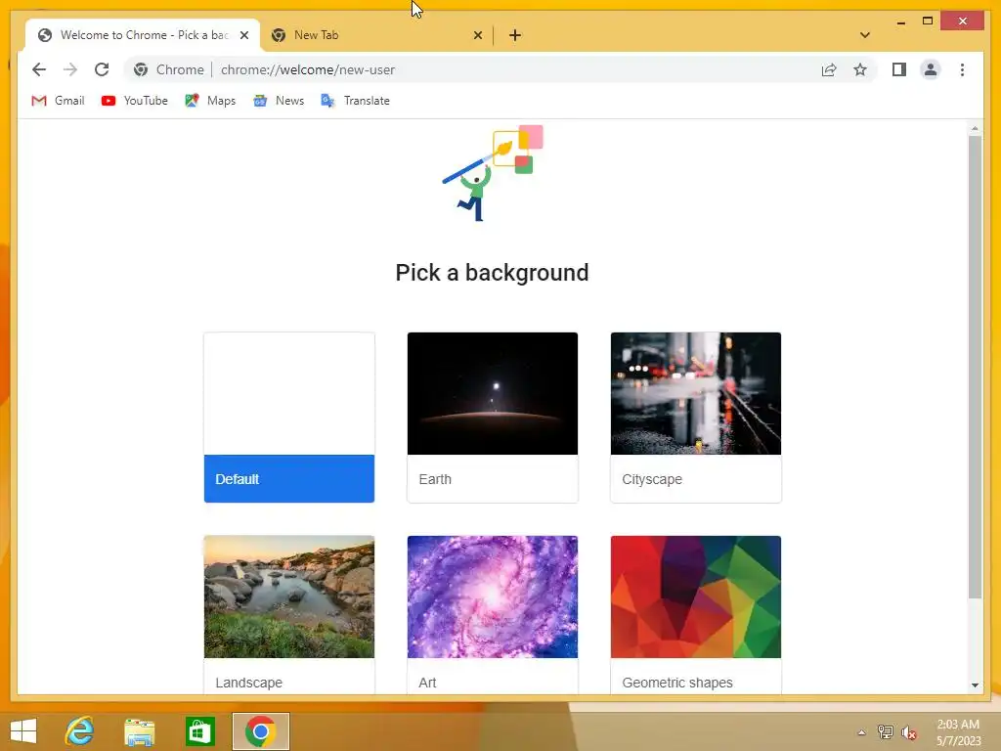Click the scrollbar down arrow
This screenshot has height=751, width=1001.
point(975,685)
